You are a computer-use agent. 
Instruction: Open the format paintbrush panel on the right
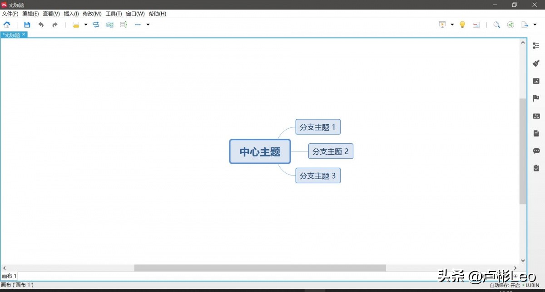[x=536, y=63]
